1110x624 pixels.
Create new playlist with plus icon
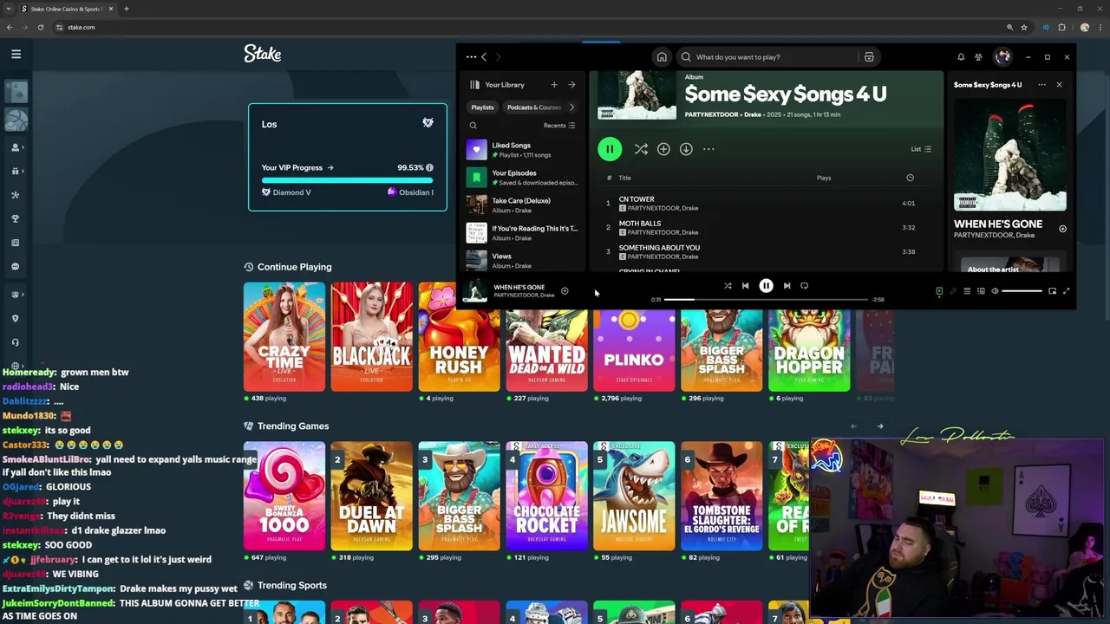point(554,85)
